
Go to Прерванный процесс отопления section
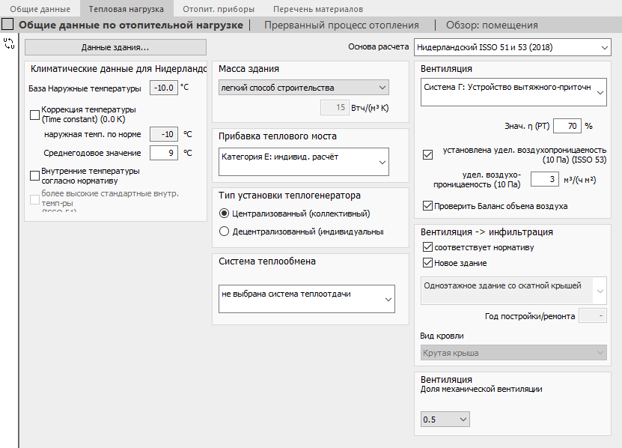[341, 25]
